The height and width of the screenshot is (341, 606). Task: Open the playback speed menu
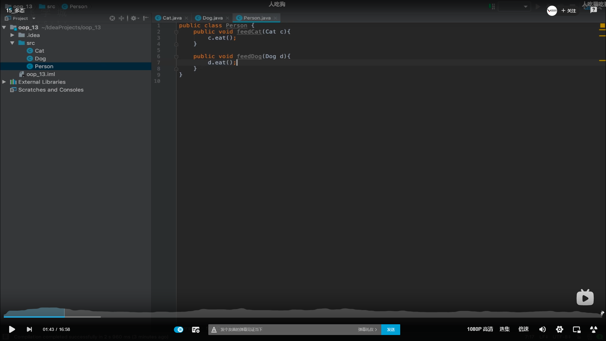[523, 329]
